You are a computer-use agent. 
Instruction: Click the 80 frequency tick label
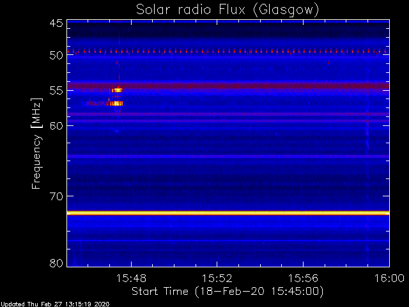(56, 263)
